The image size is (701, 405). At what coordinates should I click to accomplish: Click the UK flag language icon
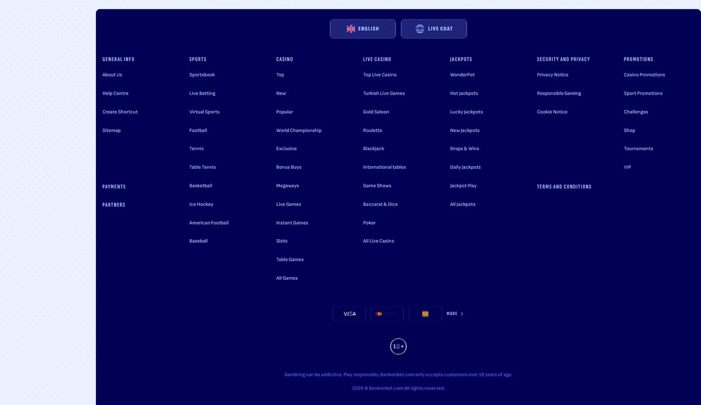tap(350, 29)
